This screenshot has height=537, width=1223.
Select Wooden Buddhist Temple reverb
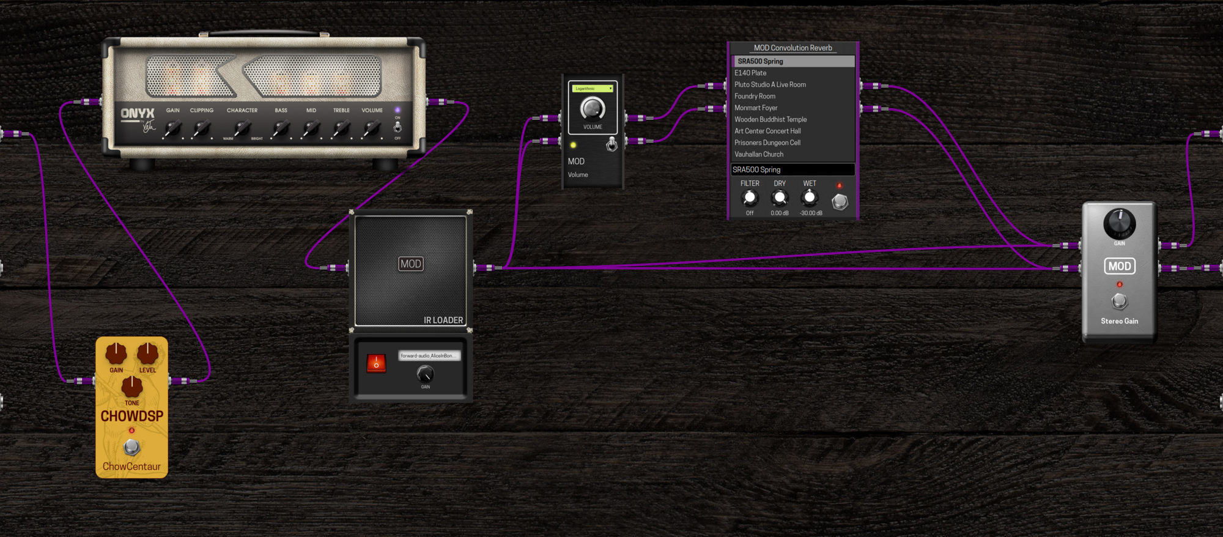coord(793,119)
